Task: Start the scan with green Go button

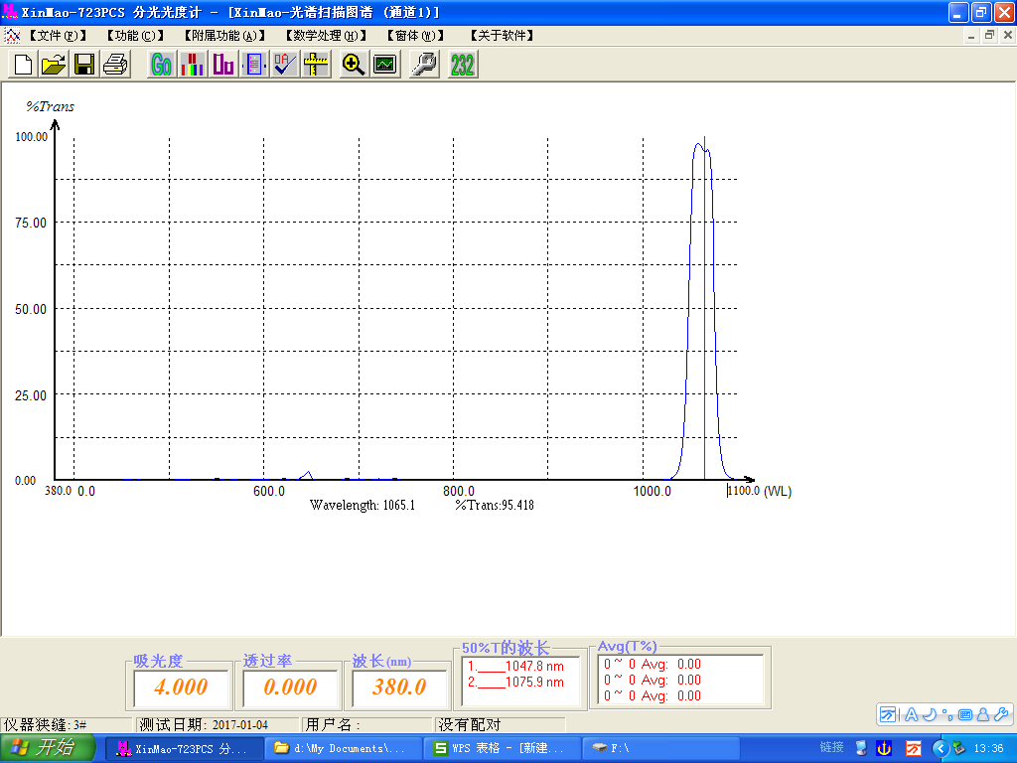Action: [162, 65]
